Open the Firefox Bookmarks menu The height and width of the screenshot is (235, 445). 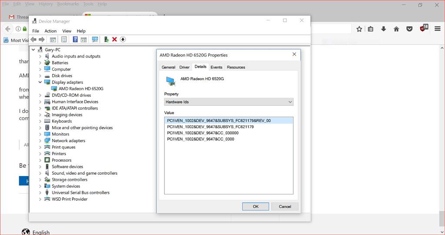68,4
